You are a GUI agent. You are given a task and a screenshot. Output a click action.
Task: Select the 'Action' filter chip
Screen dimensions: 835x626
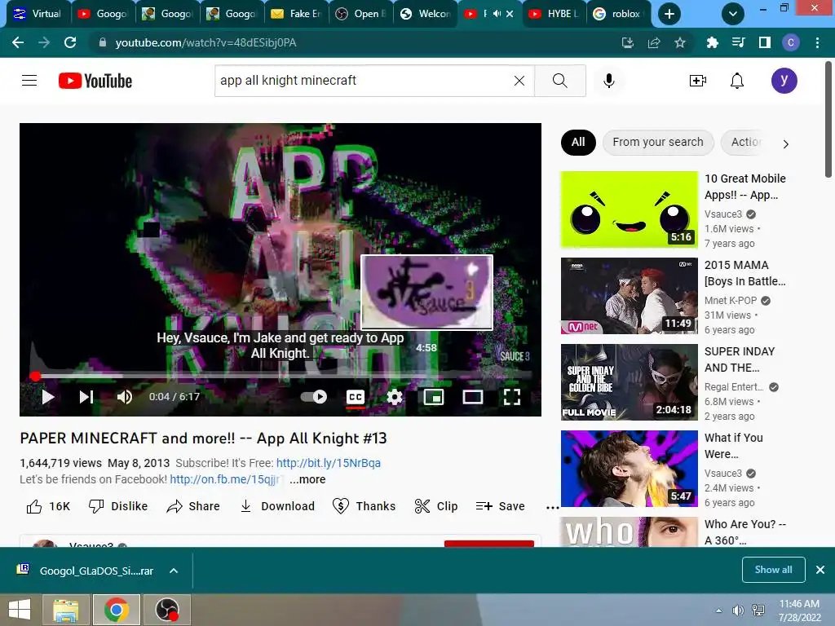pos(745,142)
